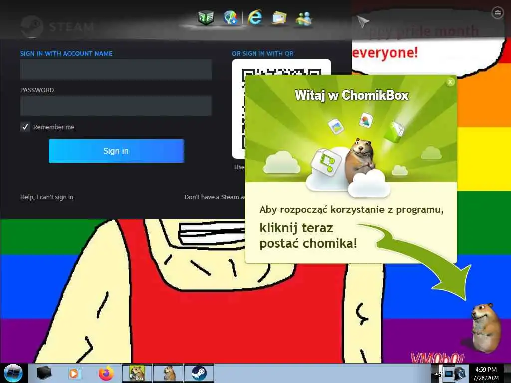This screenshot has width=511, height=383.
Task: Close the Witaj w ChomikBox popup
Action: [x=450, y=82]
